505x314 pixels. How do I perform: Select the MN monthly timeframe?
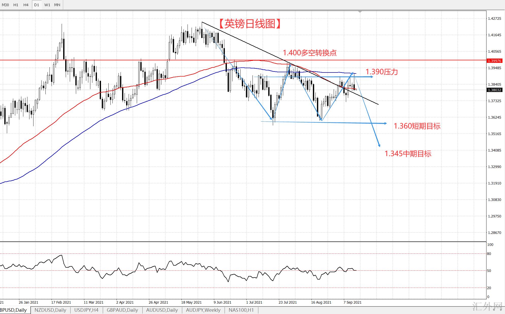coord(57,5)
